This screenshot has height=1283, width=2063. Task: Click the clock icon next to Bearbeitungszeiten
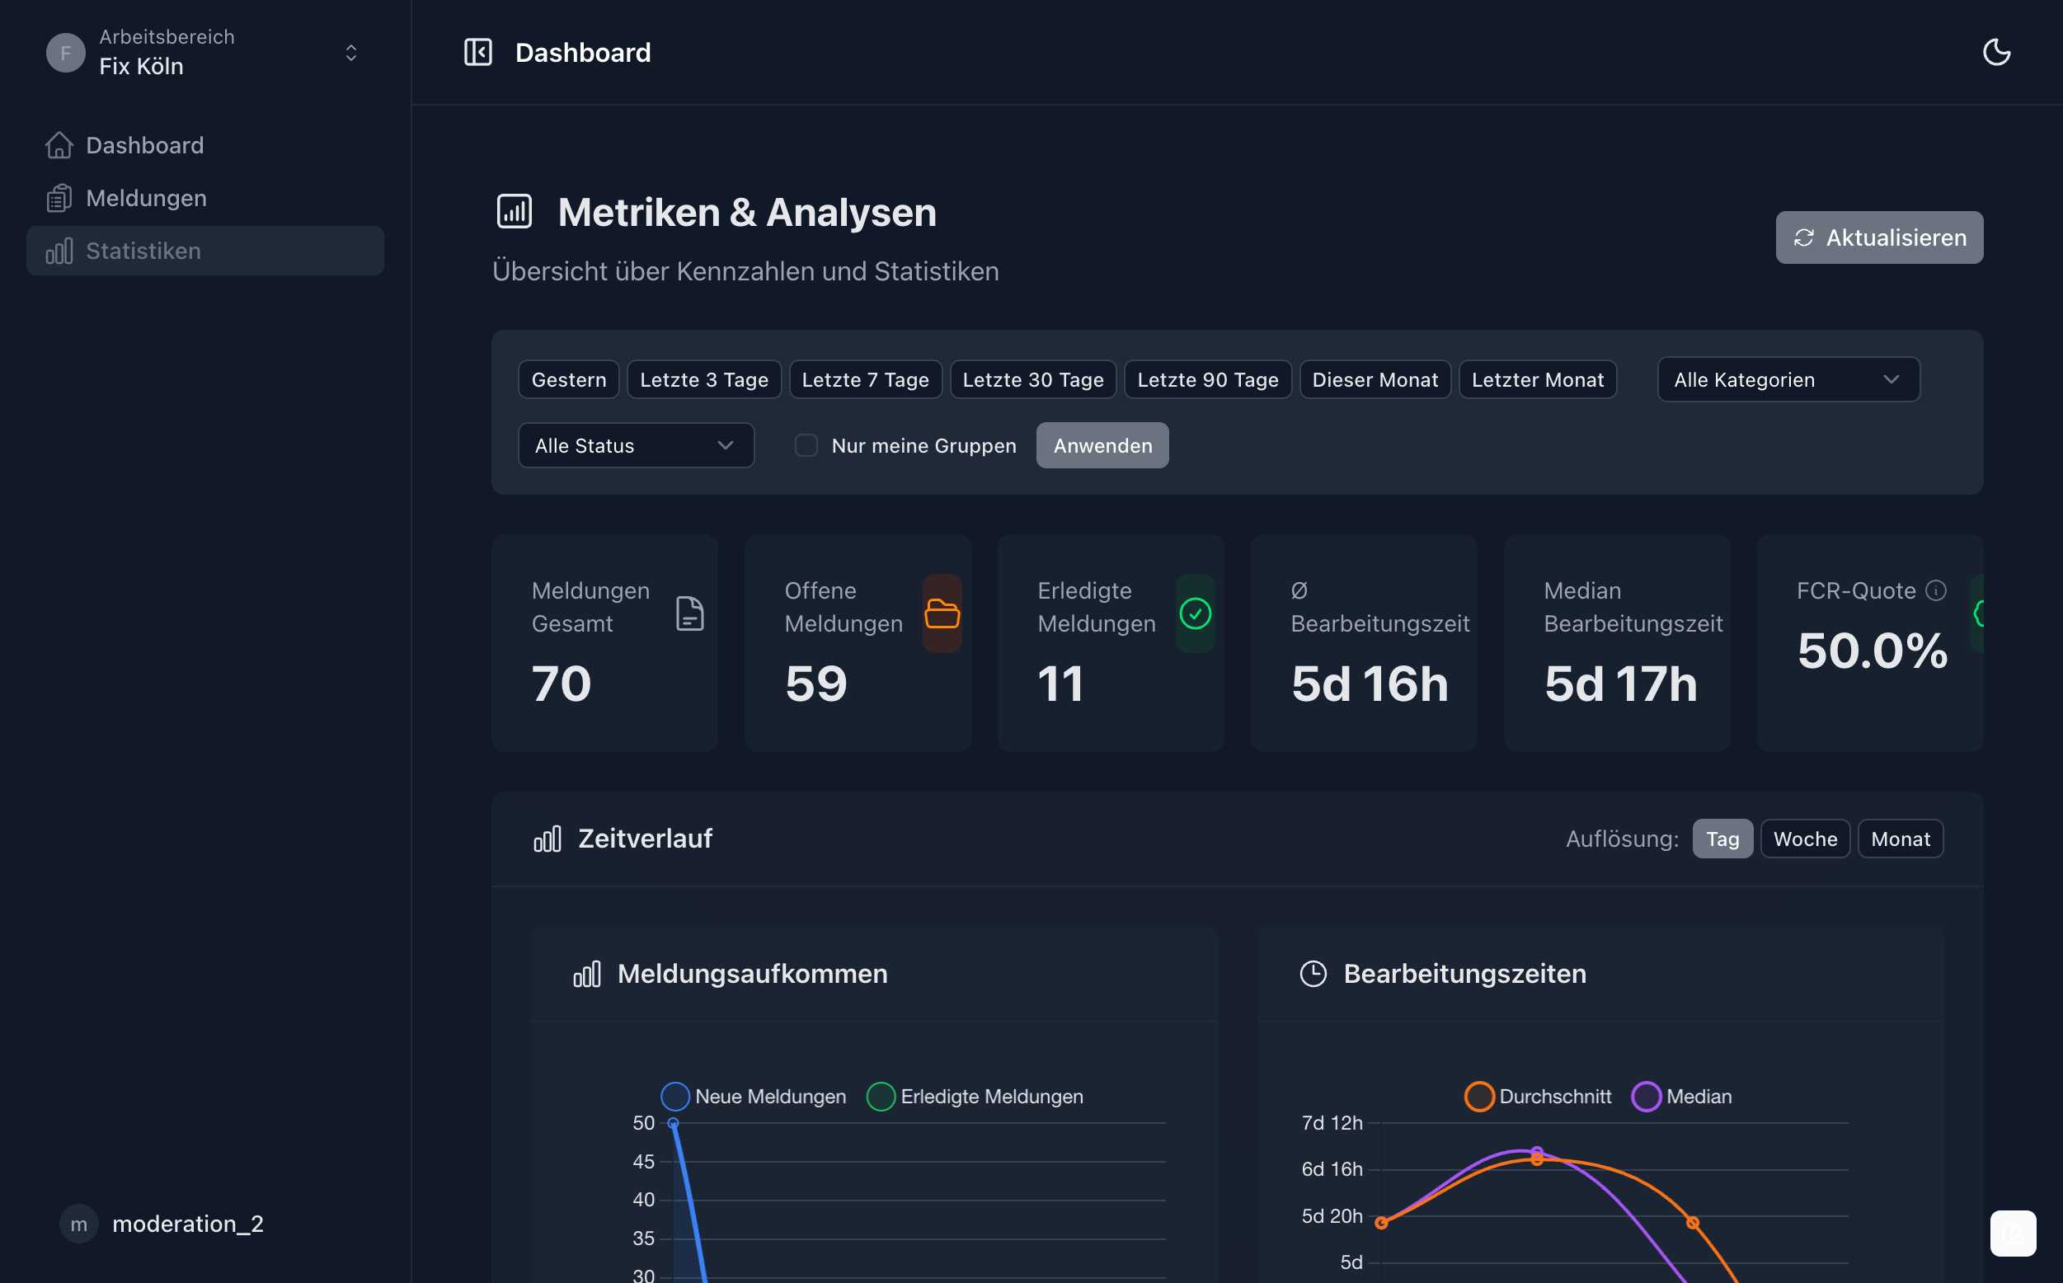(x=1313, y=973)
